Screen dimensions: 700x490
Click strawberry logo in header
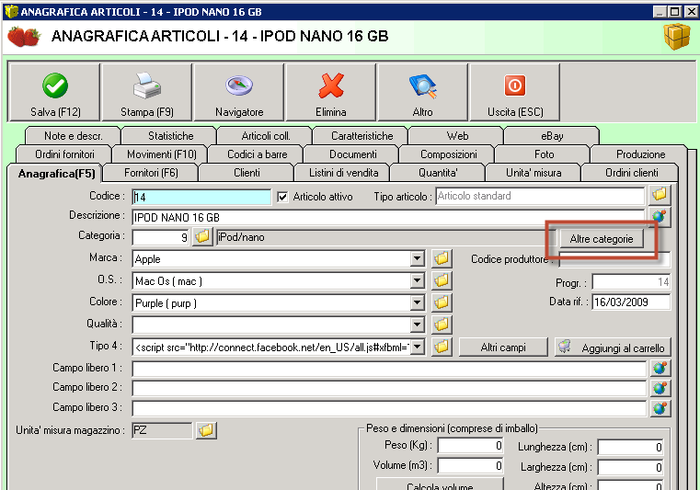click(25, 37)
